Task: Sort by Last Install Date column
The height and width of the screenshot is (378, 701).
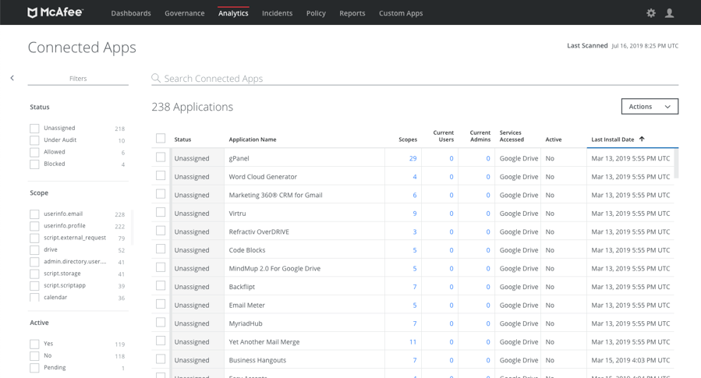Action: pyautogui.click(x=612, y=140)
